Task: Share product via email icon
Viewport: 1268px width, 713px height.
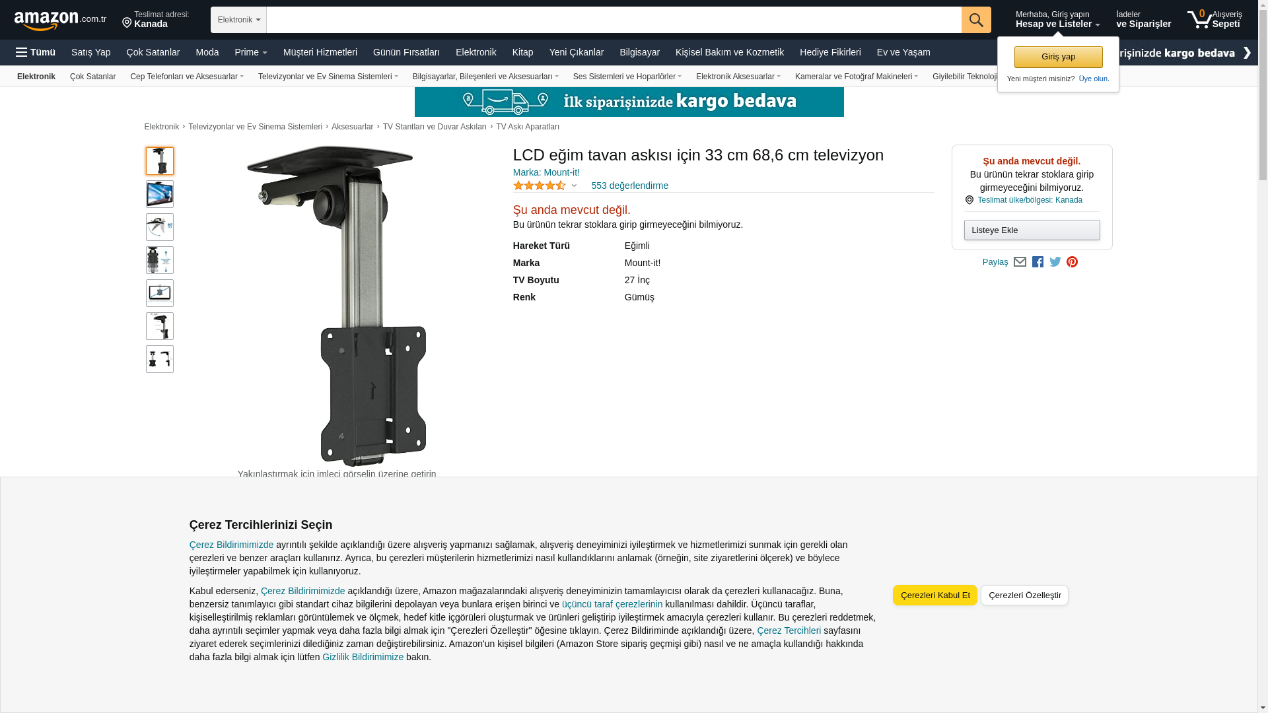Action: pos(1020,262)
